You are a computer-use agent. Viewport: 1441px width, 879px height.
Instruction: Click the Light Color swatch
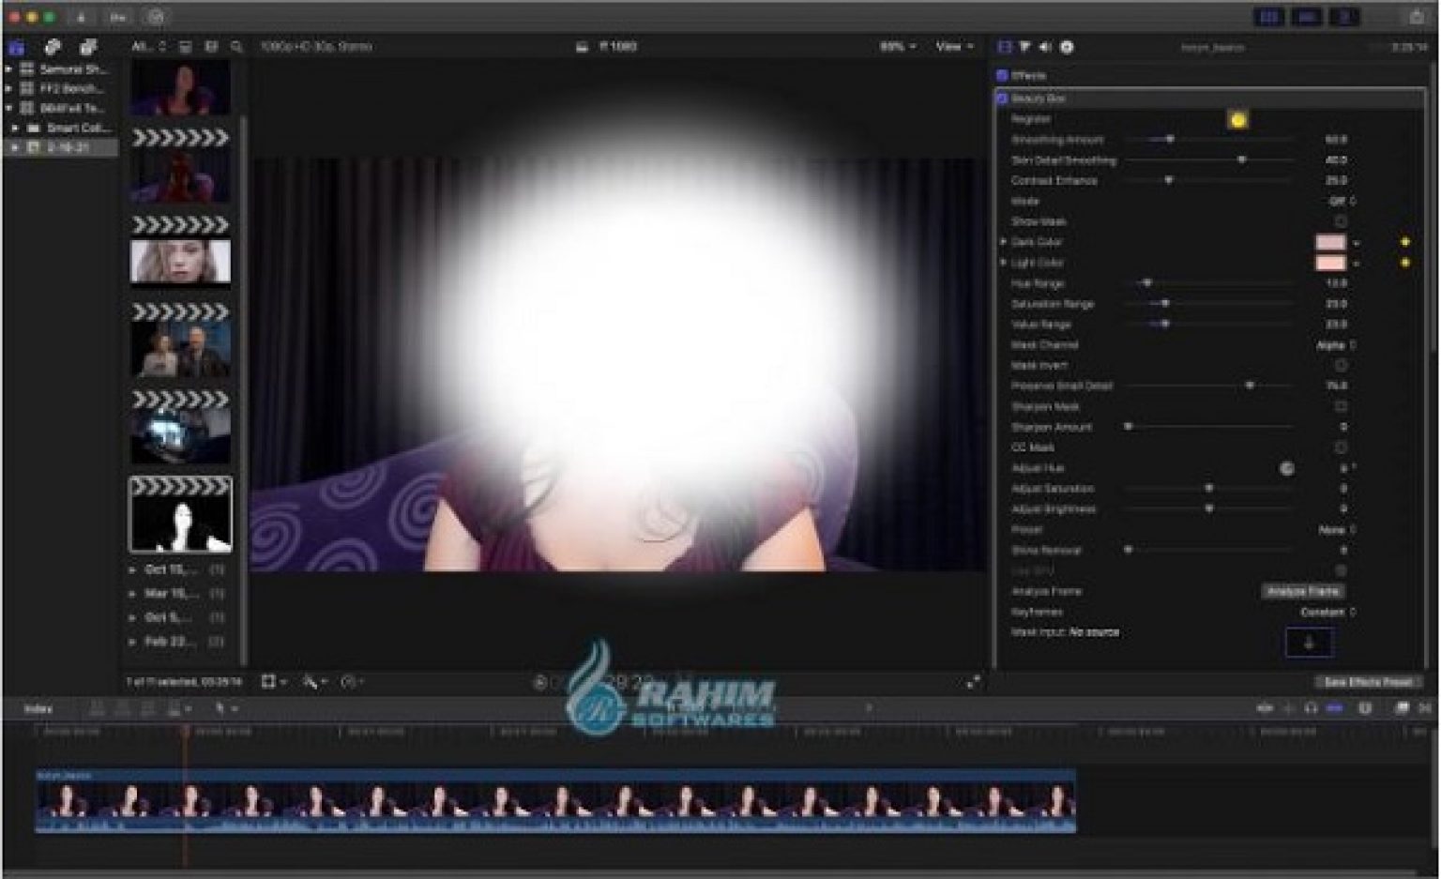click(x=1331, y=262)
